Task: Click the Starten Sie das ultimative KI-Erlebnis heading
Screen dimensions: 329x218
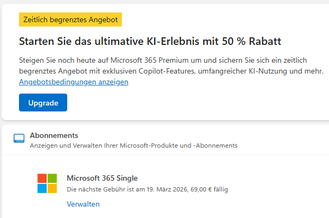Action: click(x=150, y=42)
